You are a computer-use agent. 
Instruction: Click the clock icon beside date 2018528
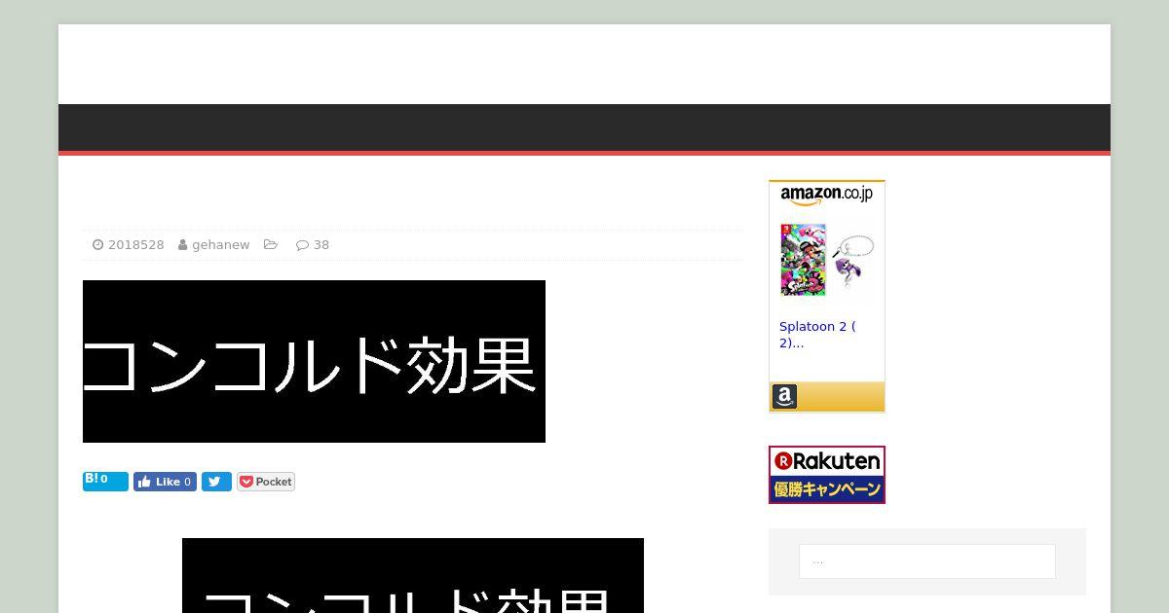point(97,245)
